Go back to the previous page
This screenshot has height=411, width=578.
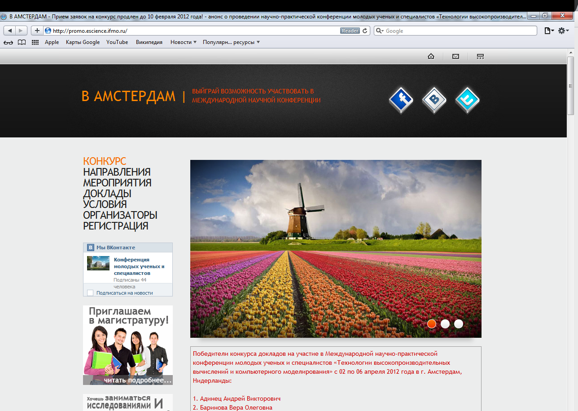click(x=10, y=31)
